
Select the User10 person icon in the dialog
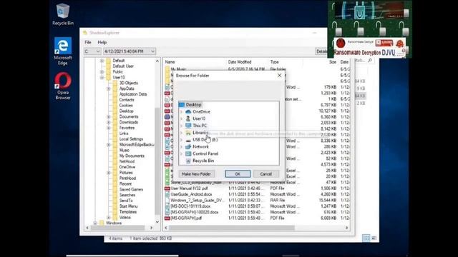coord(188,119)
